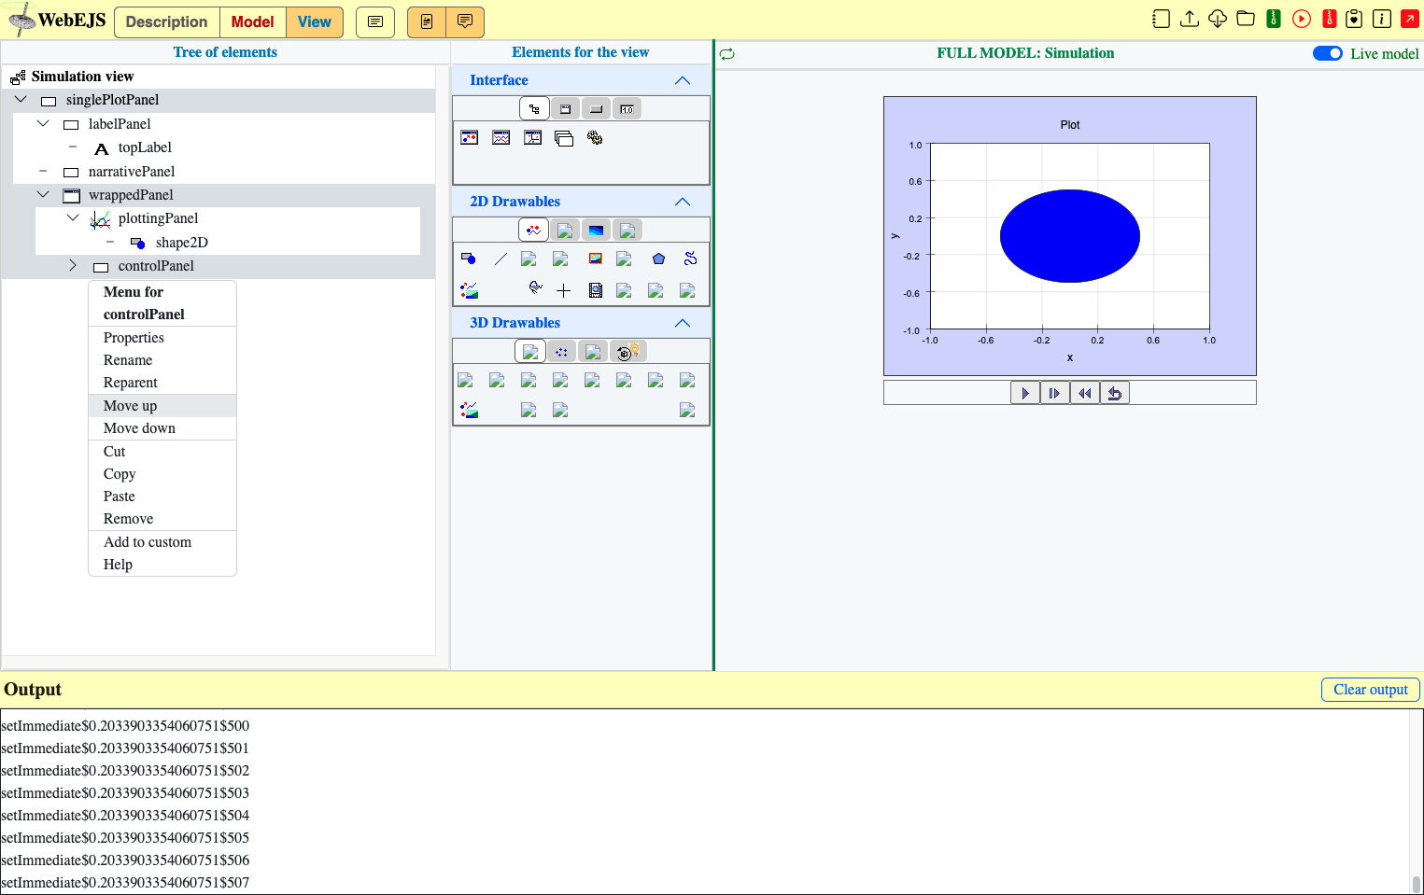Toggle the comment output panel button
Screen dimensions: 1424x895
tap(465, 21)
